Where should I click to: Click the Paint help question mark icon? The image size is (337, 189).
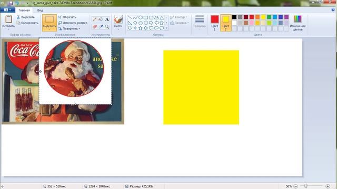333,10
